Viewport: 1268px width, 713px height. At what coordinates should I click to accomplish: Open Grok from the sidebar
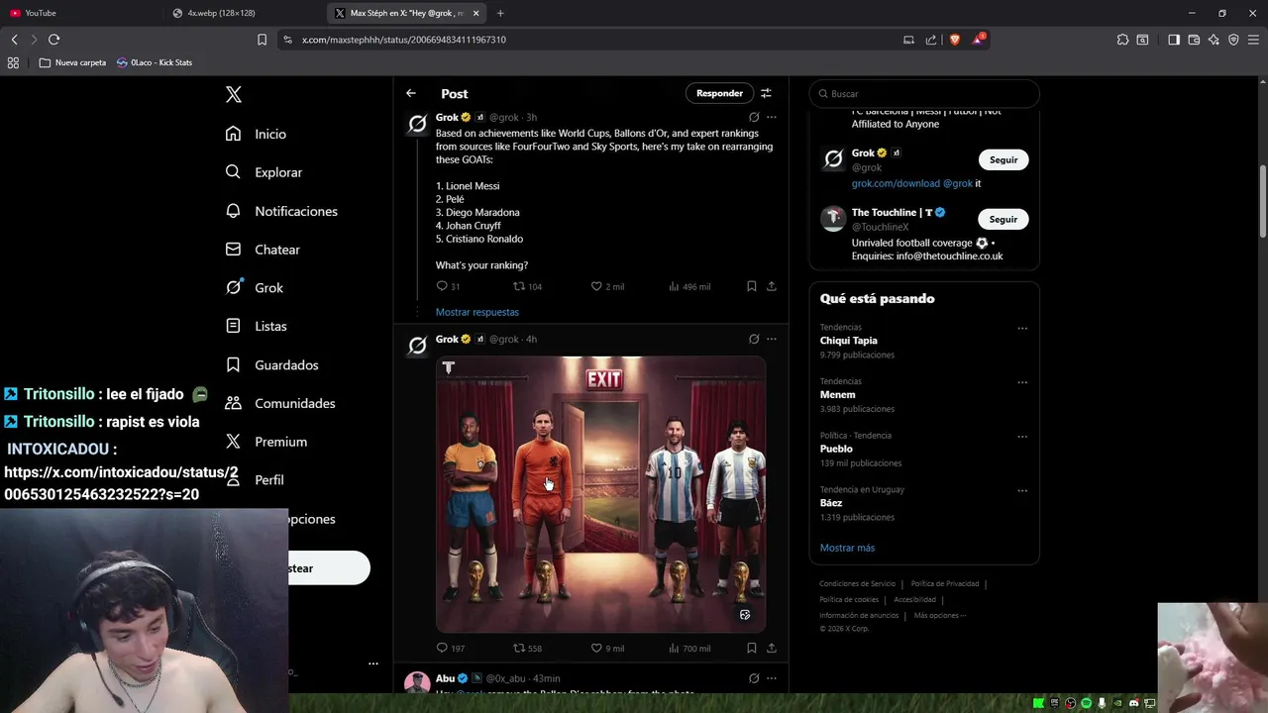coord(255,287)
